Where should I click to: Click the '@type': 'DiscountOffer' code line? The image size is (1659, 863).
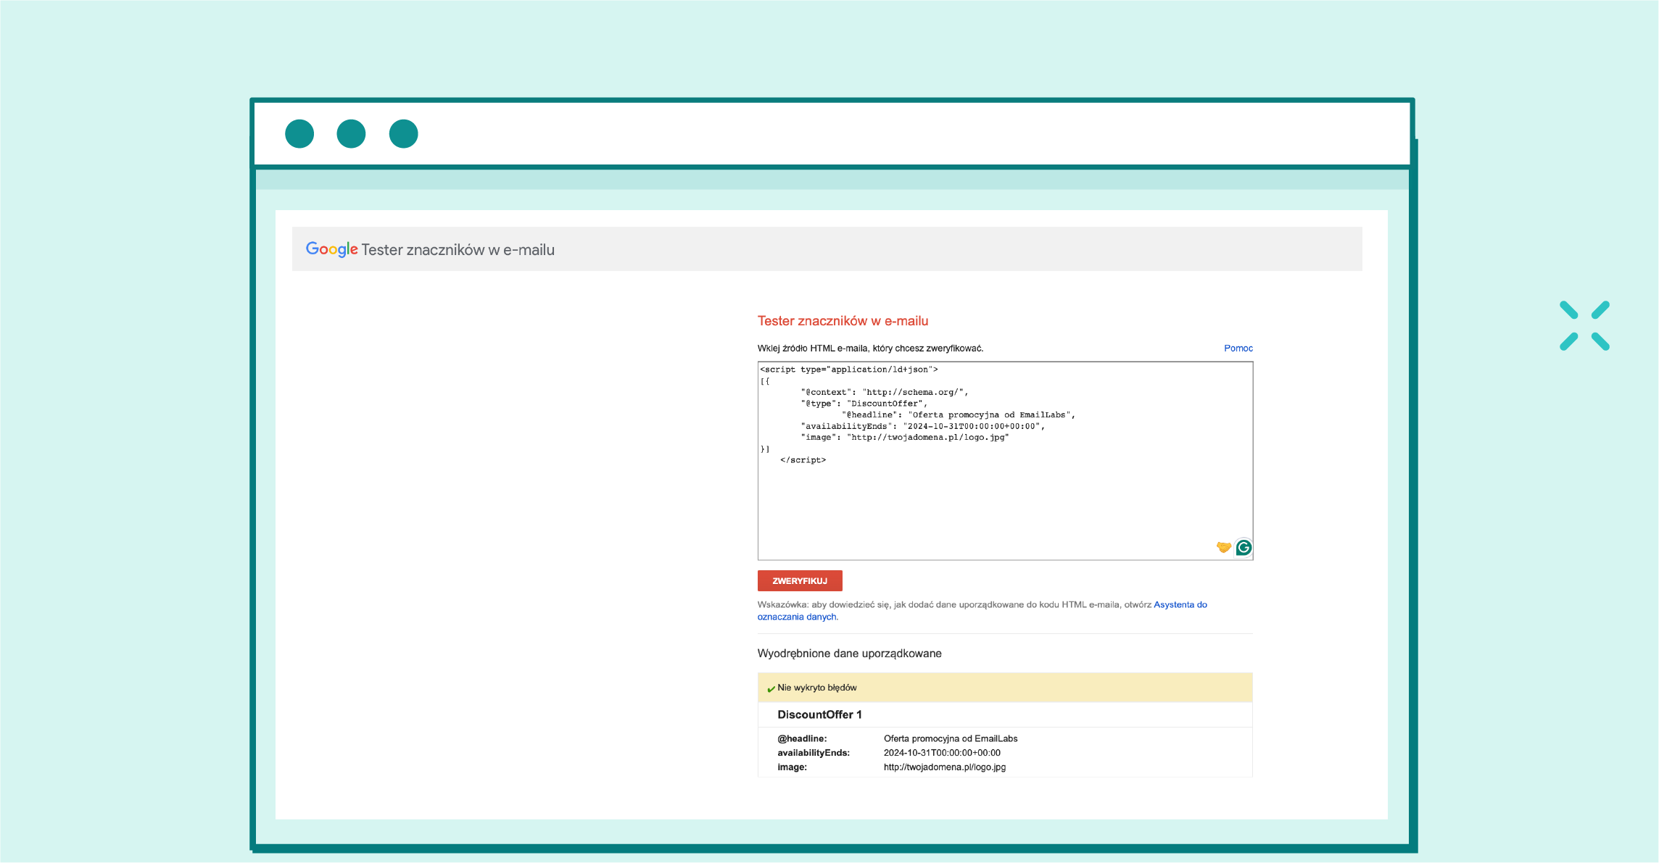[864, 404]
